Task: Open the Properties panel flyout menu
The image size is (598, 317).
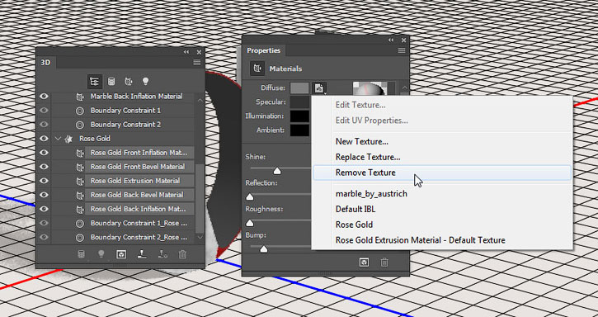Action: tap(402, 50)
